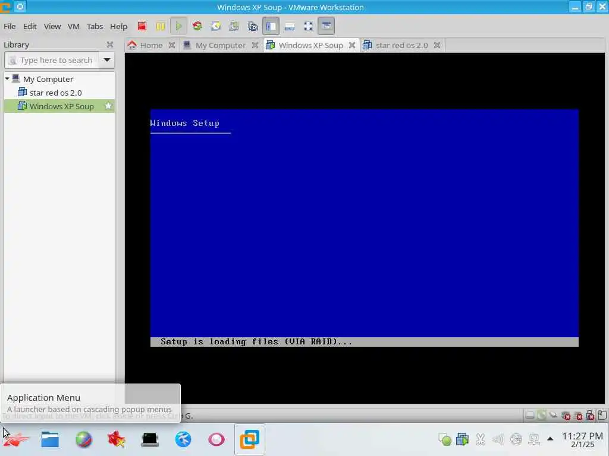Open the clipboard manager scissors tray icon
Viewport: 609px width, 456px height.
click(x=481, y=439)
